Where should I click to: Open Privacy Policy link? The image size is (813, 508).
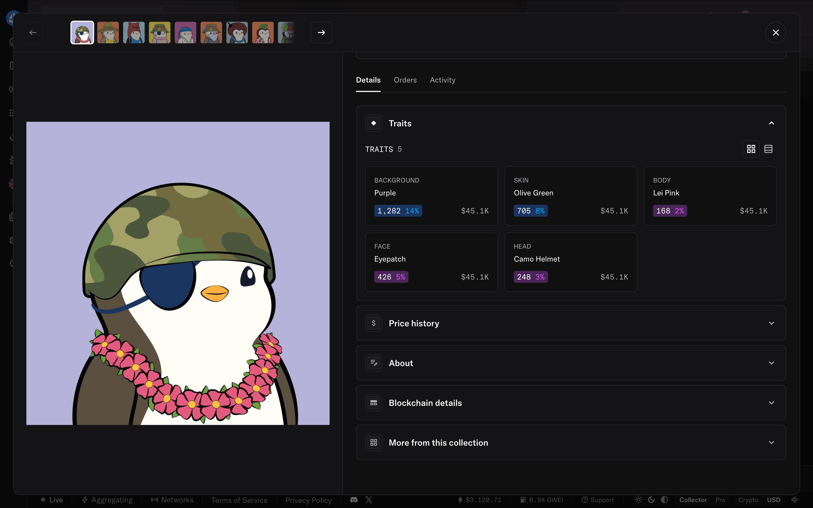point(308,500)
